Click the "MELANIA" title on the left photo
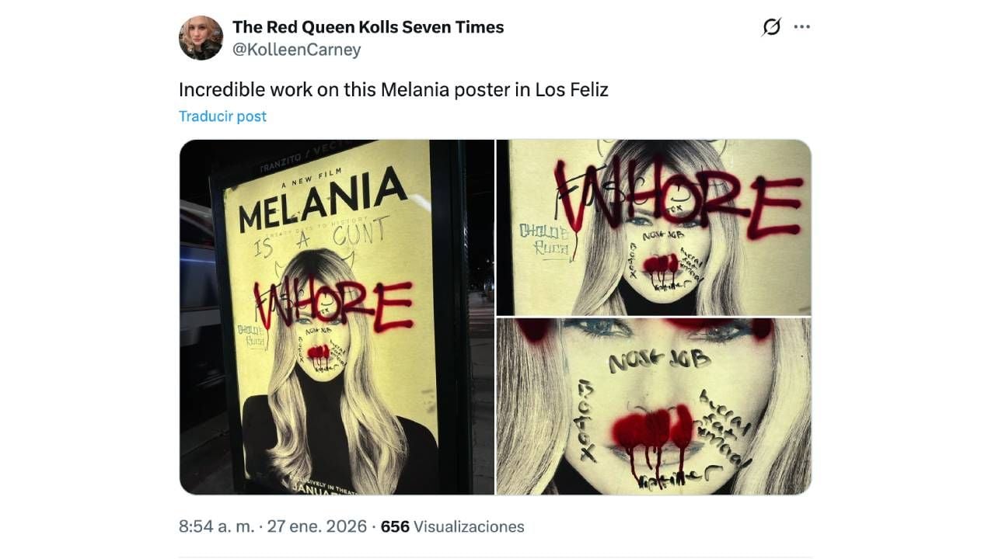 [x=322, y=200]
